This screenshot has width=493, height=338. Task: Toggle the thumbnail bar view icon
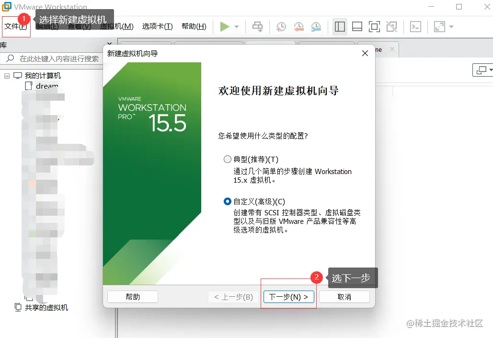point(357,27)
